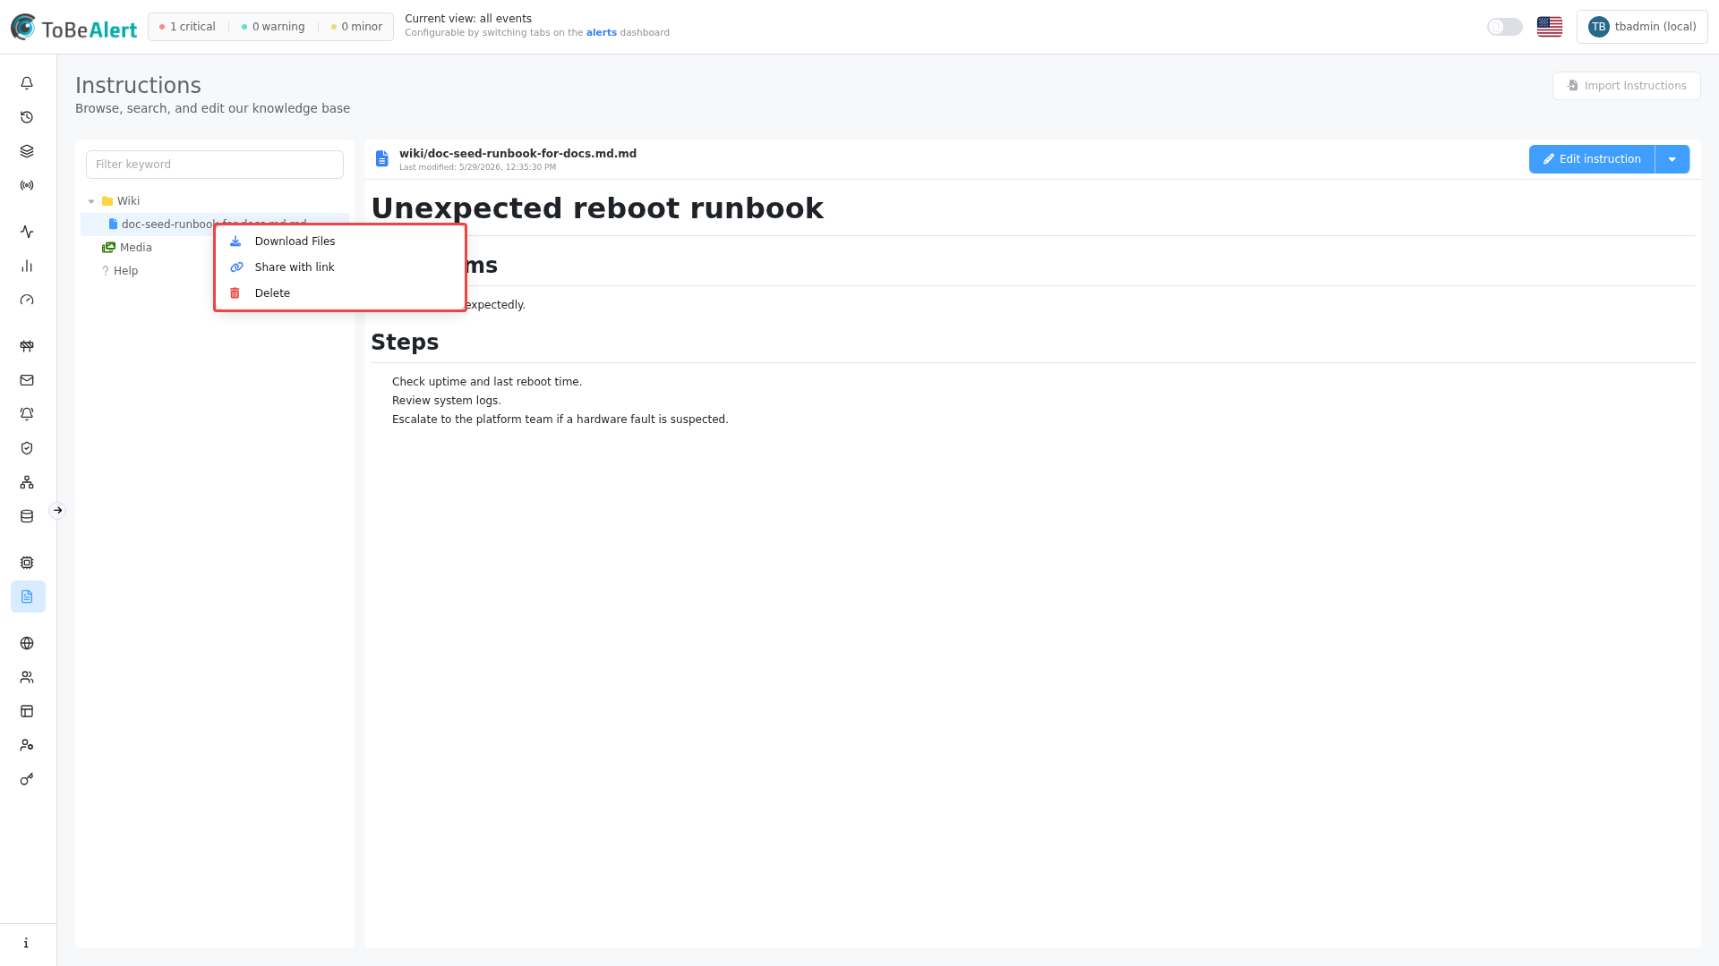Select the highlighted instructions document icon in sidebar
The height and width of the screenshot is (966, 1719).
[x=28, y=597]
